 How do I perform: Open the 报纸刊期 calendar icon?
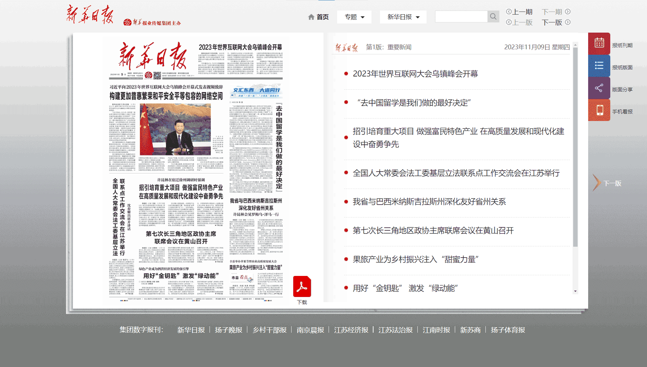click(599, 43)
